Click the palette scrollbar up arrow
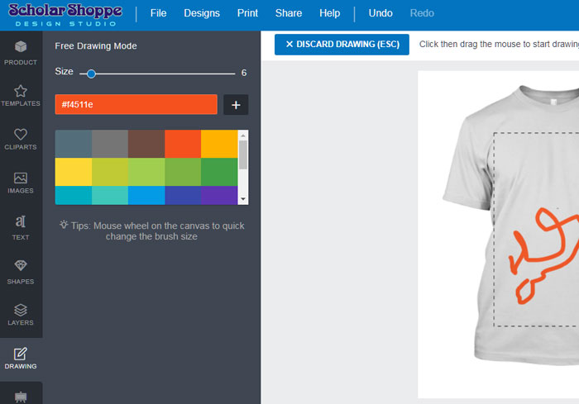 coord(243,135)
